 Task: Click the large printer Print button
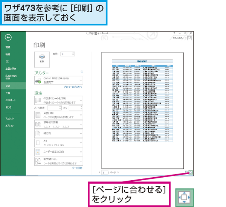pos(42,59)
